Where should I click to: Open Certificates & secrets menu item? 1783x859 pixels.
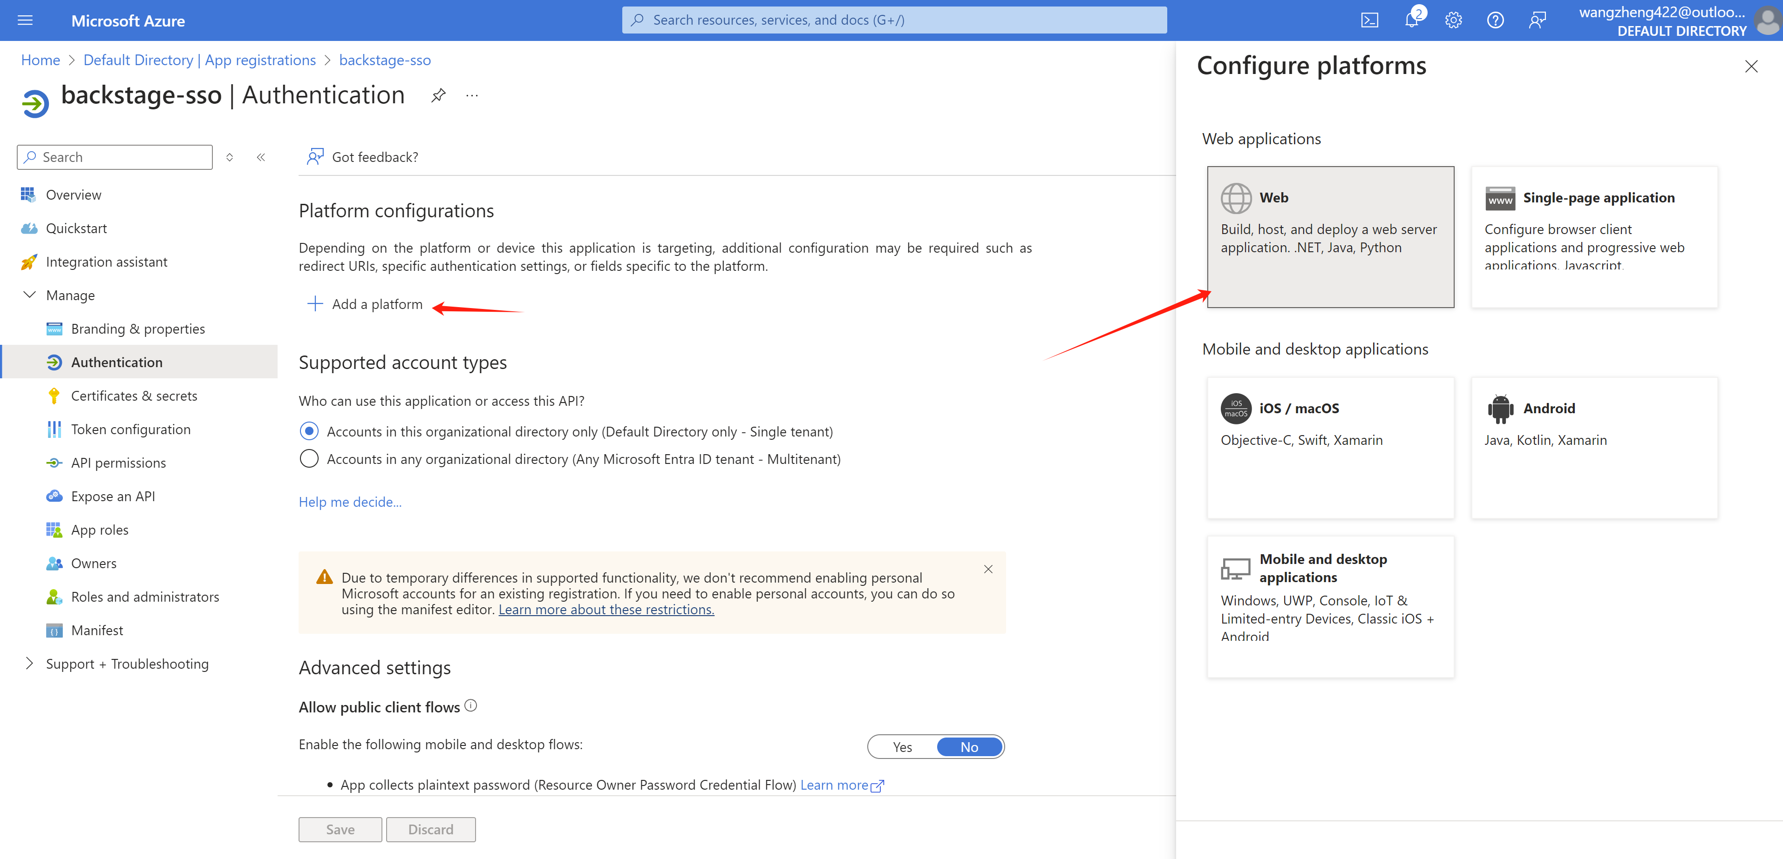[134, 396]
